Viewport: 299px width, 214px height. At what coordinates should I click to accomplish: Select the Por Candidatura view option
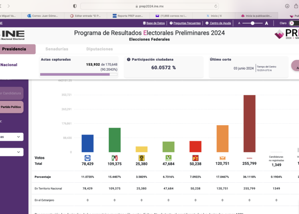(x=12, y=93)
